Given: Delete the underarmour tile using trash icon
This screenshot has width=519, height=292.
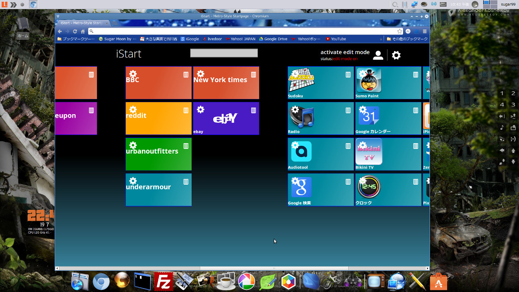Looking at the screenshot, I should [186, 182].
